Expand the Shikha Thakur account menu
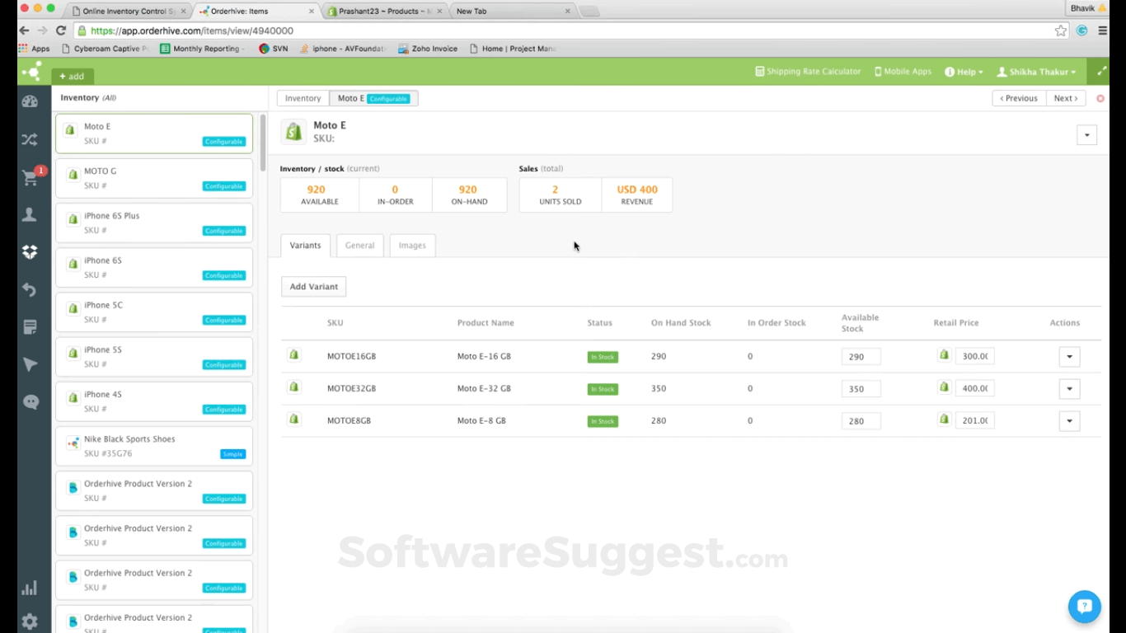 [x=1037, y=72]
